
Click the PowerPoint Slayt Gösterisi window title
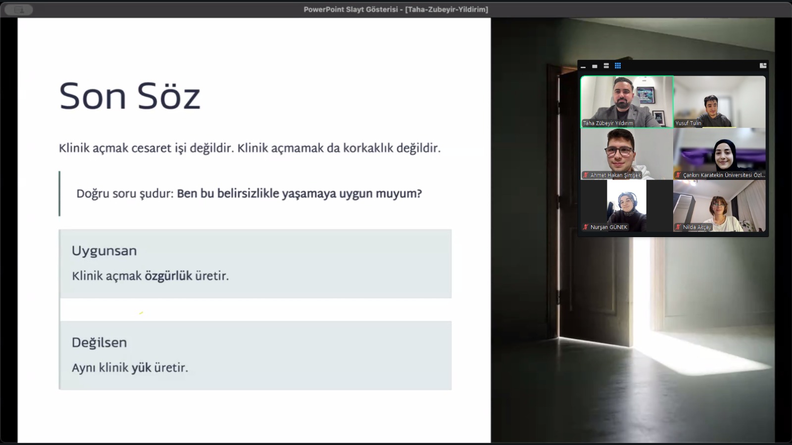coord(396,9)
